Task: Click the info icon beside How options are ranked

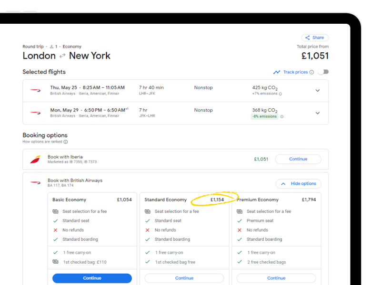Action: [66, 142]
